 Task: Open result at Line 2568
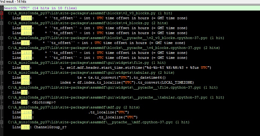(100, 18)
